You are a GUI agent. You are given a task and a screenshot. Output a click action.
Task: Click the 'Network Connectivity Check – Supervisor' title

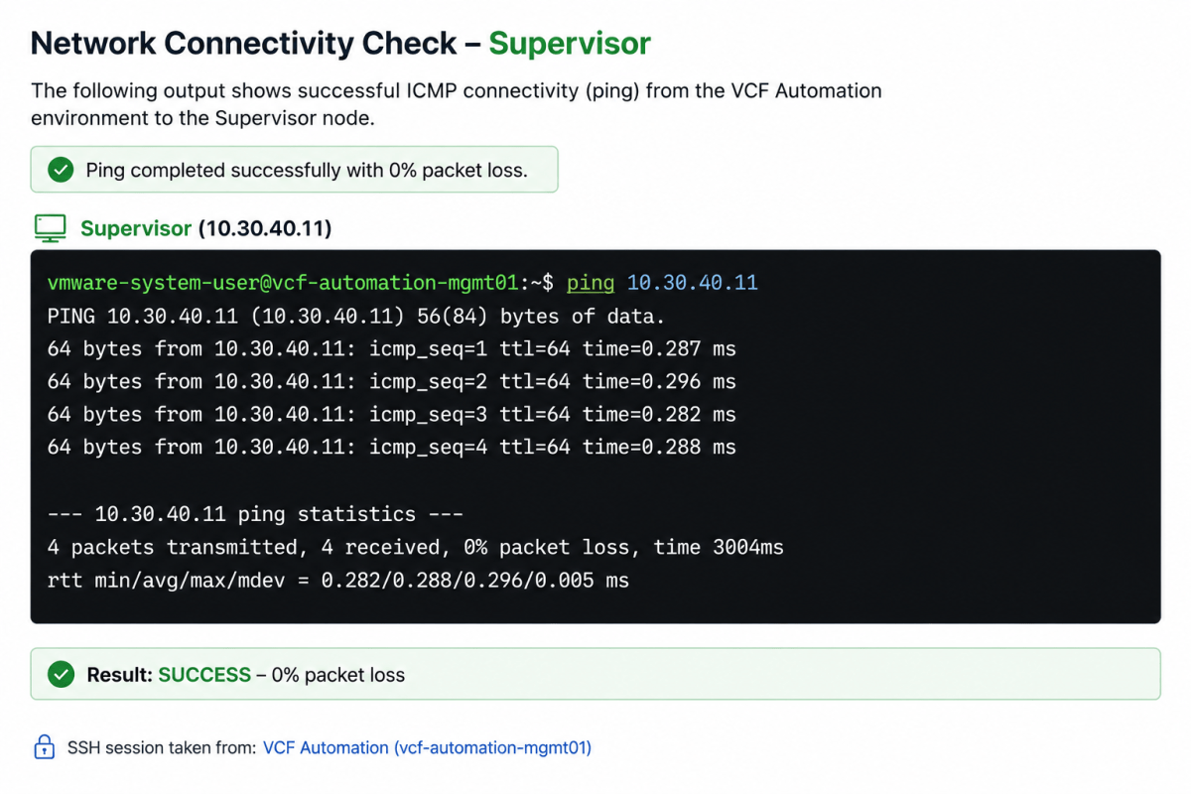[340, 44]
